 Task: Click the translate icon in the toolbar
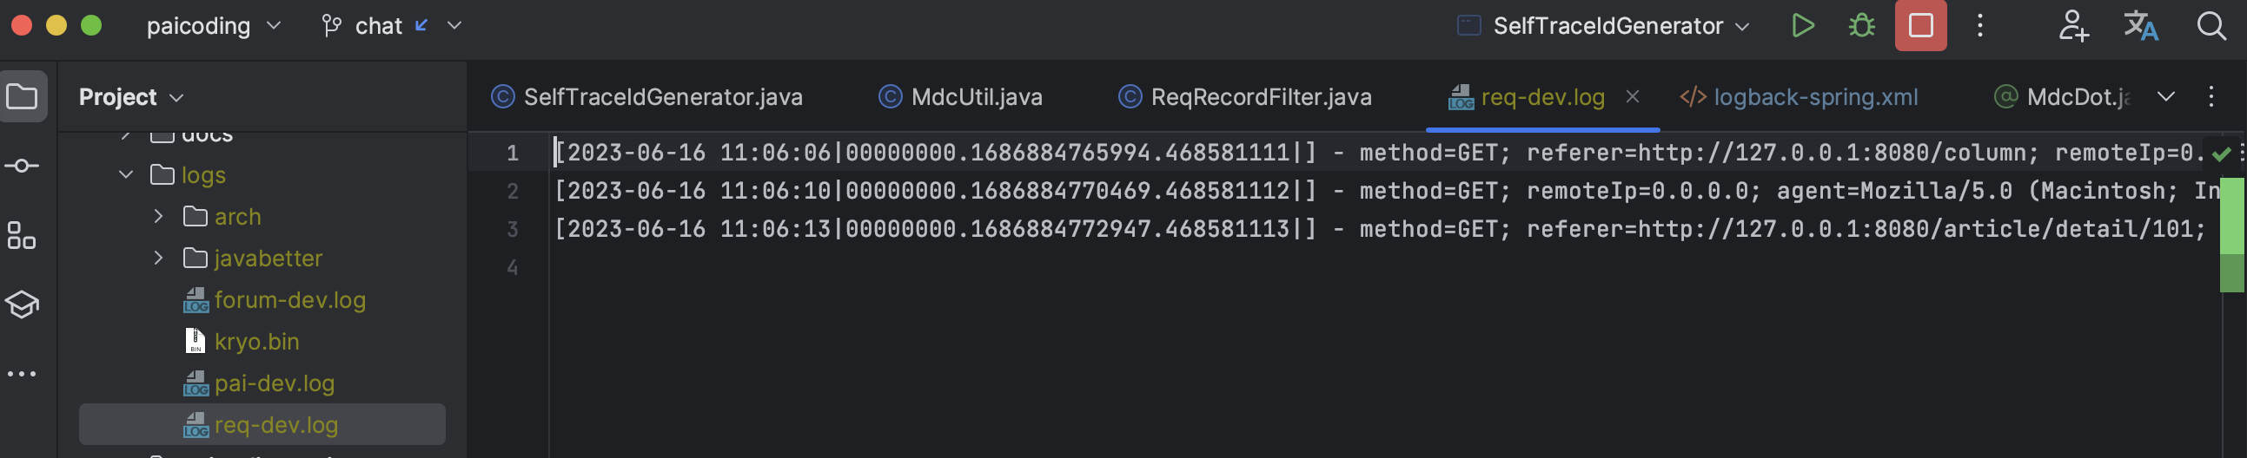(x=2141, y=26)
